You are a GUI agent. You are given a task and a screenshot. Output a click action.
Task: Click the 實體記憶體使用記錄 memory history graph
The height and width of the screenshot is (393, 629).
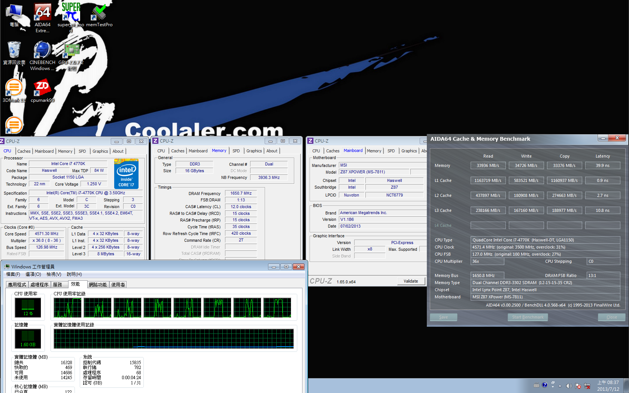click(174, 339)
